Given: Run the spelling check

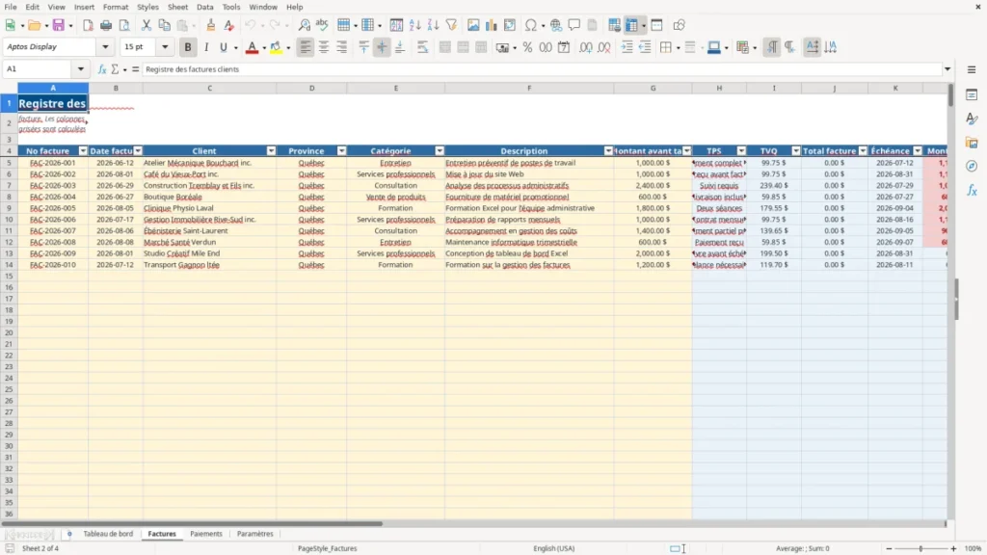Looking at the screenshot, I should [322, 25].
